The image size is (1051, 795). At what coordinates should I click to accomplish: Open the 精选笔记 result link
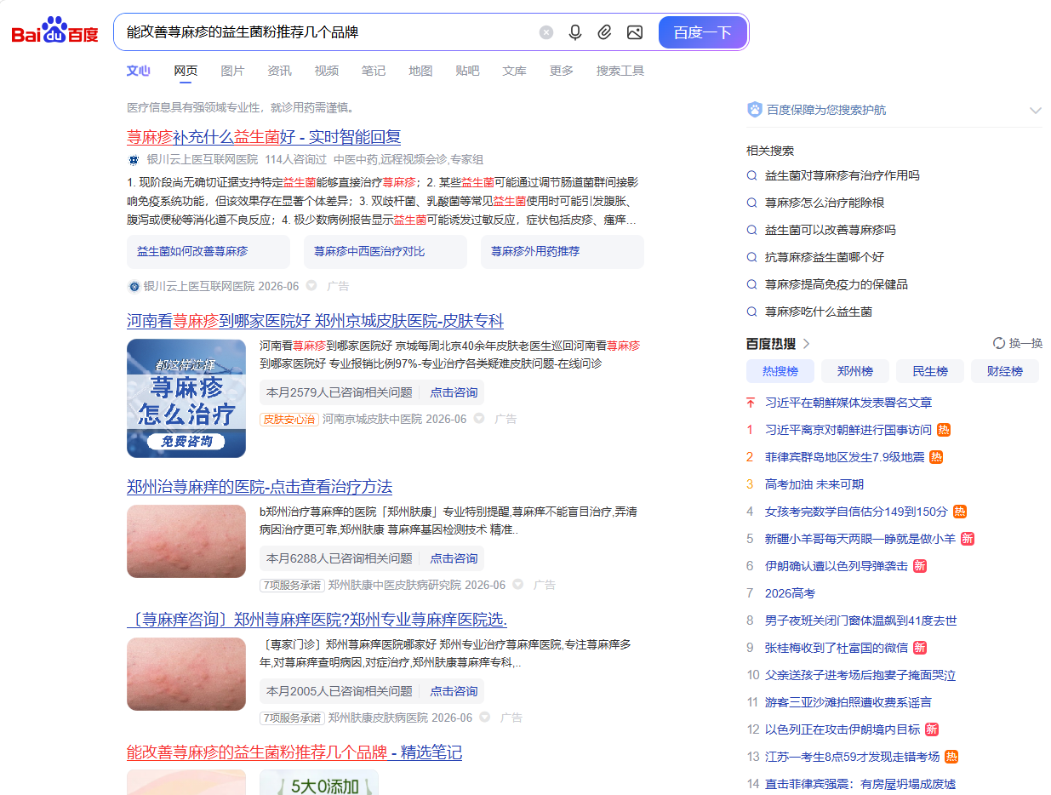[x=294, y=752]
